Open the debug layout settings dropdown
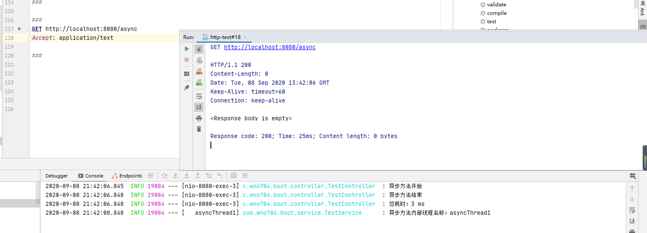Image resolution: width=647 pixels, height=233 pixels. click(x=632, y=175)
